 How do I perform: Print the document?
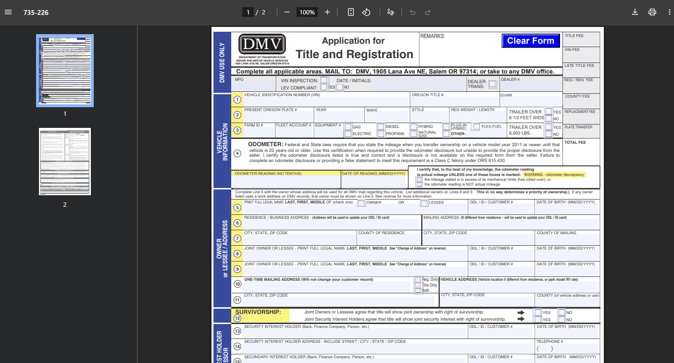click(652, 12)
